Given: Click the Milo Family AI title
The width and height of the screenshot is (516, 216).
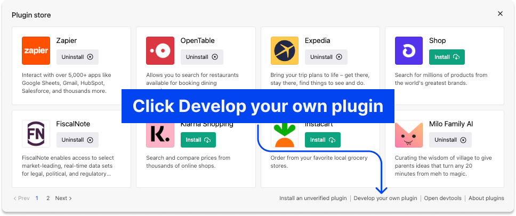Looking at the screenshot, I should [451, 124].
